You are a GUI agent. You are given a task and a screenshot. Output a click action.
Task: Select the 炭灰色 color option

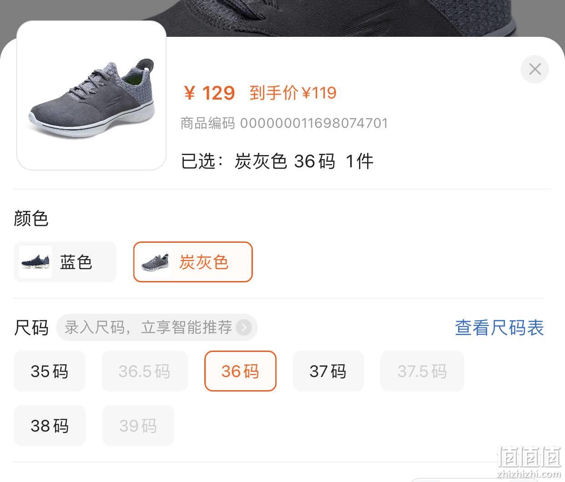(193, 262)
